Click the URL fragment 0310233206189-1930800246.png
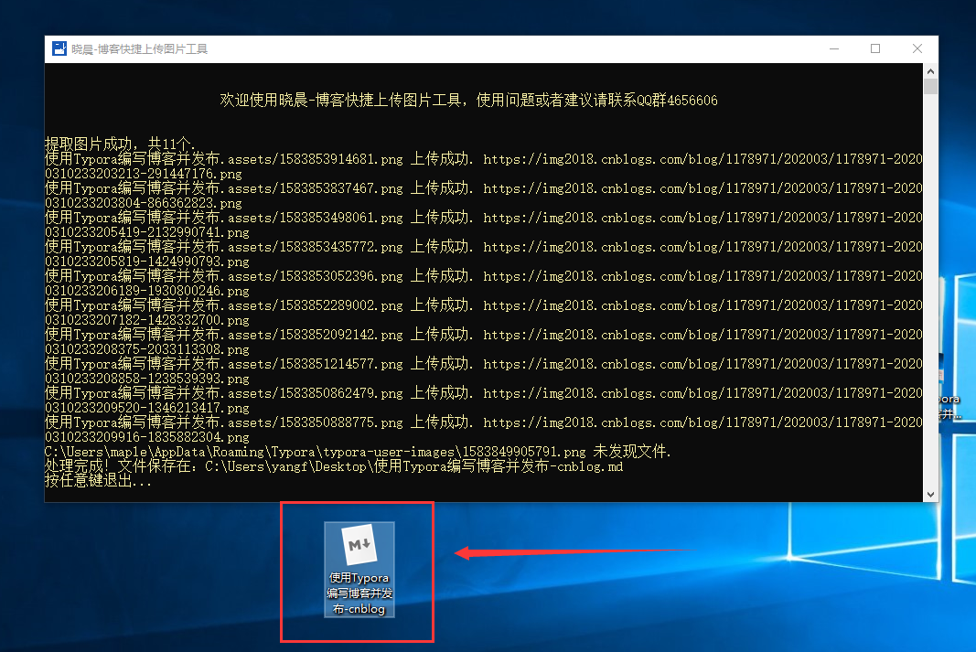 [x=147, y=291]
